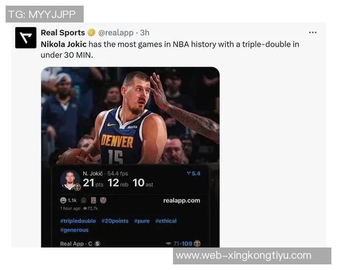Click the smiley reaction emoji icon
This screenshot has height=270, width=337.
[x=63, y=200]
